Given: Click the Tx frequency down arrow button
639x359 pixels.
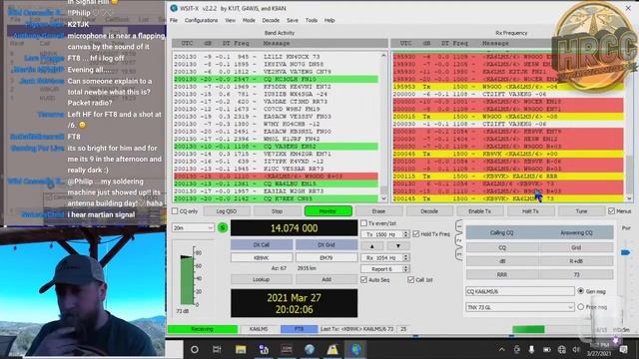Looking at the screenshot, I should pos(398,246).
